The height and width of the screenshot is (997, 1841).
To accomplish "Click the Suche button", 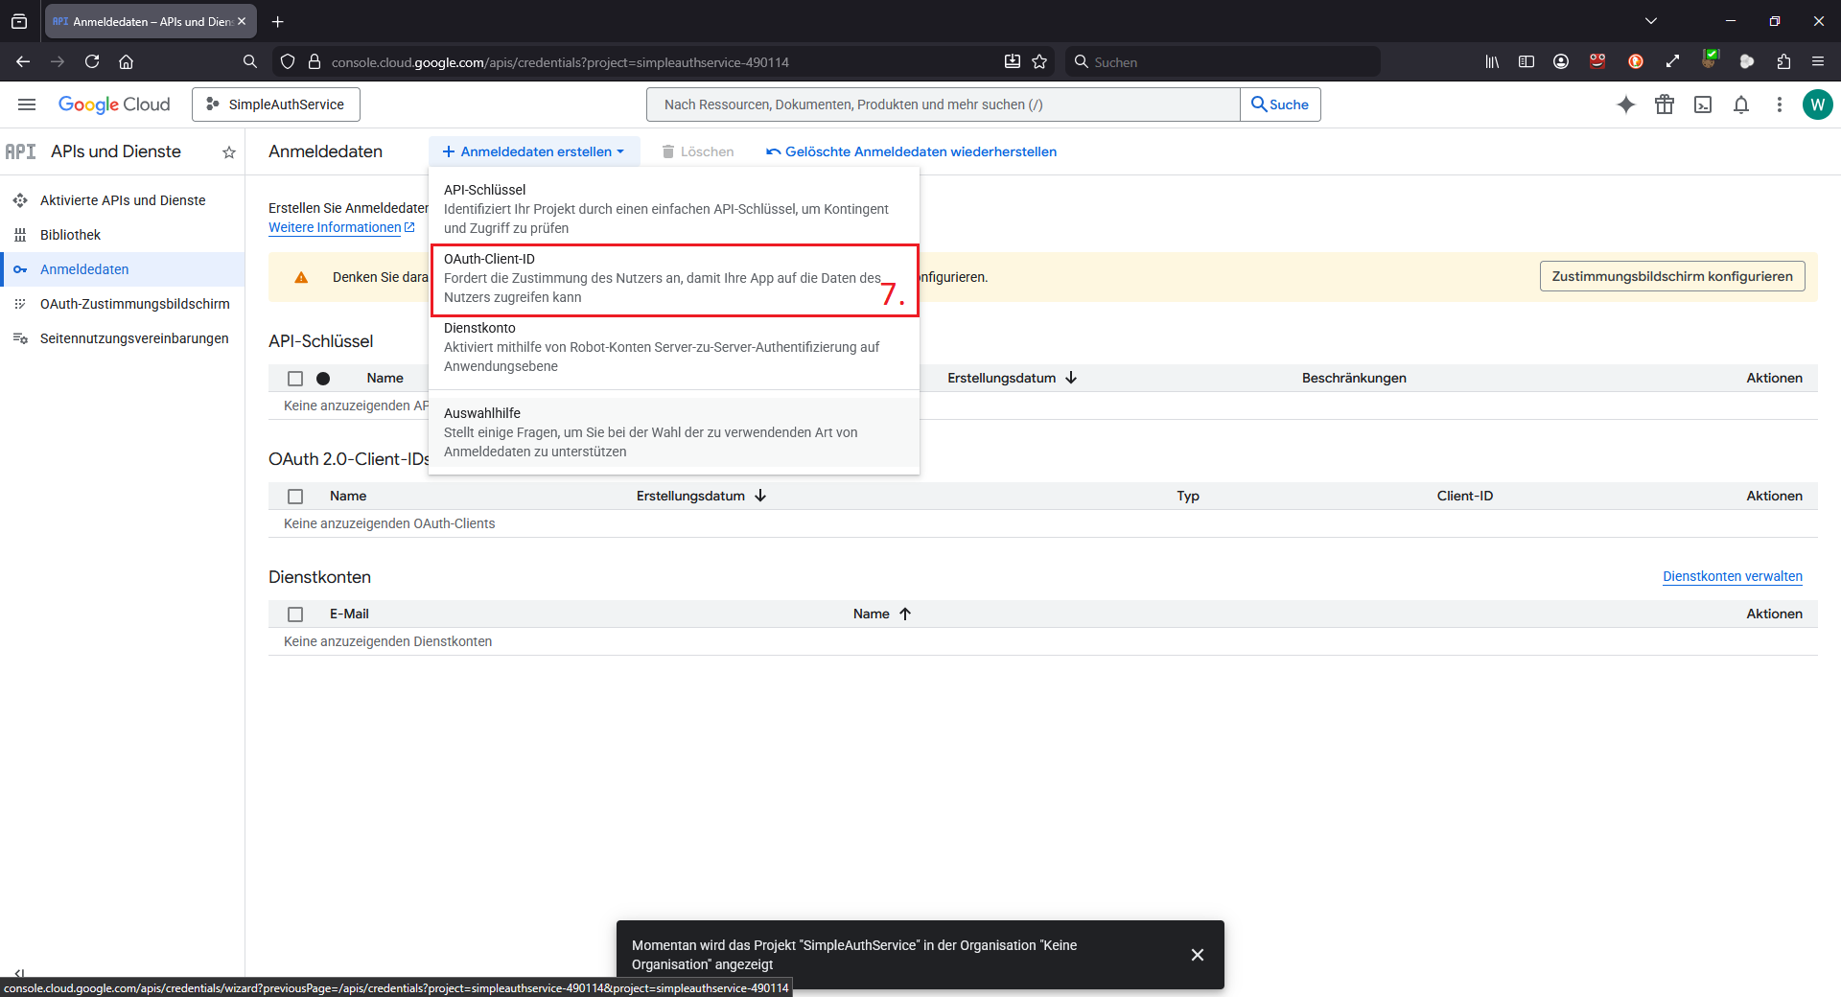I will (1280, 104).
